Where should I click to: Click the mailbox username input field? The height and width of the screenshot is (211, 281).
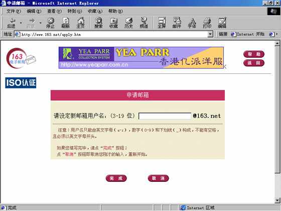coord(165,116)
